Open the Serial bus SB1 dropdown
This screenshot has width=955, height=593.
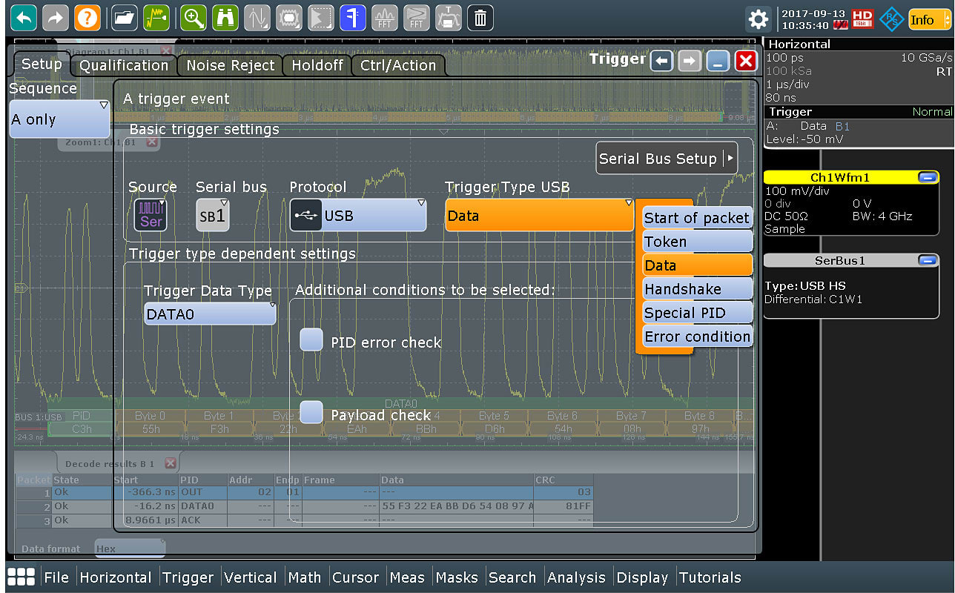tap(214, 215)
